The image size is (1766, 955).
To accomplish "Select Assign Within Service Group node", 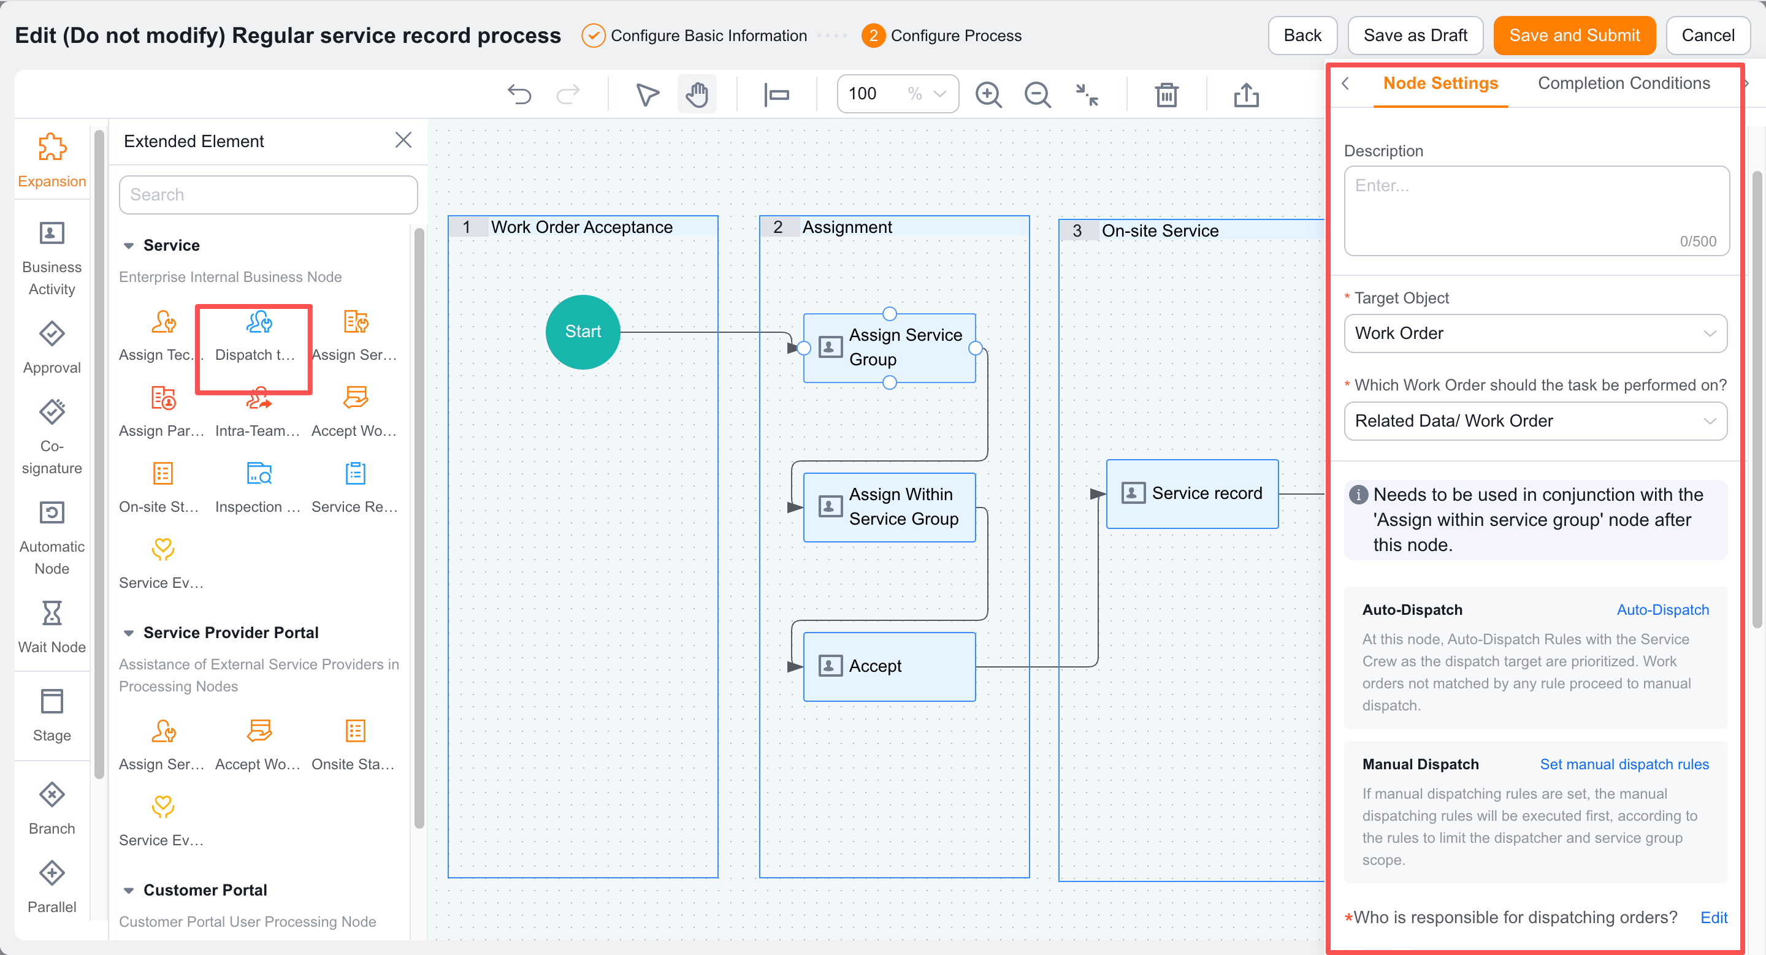I will coord(889,507).
